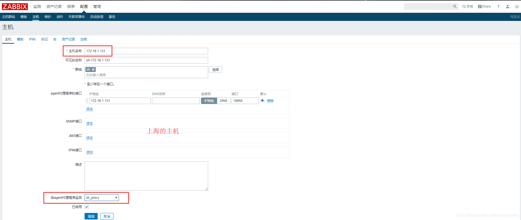Click 添加 under agent interface
The image size is (521, 220).
pyautogui.click(x=89, y=109)
